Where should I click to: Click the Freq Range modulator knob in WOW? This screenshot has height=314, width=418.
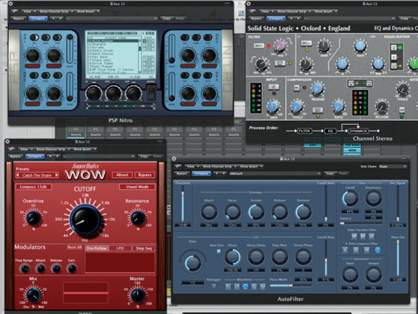coord(25,268)
